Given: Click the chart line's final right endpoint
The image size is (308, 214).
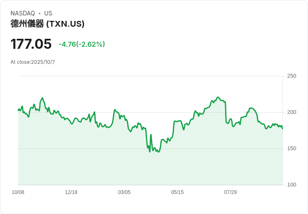Looking at the screenshot, I should [282, 128].
